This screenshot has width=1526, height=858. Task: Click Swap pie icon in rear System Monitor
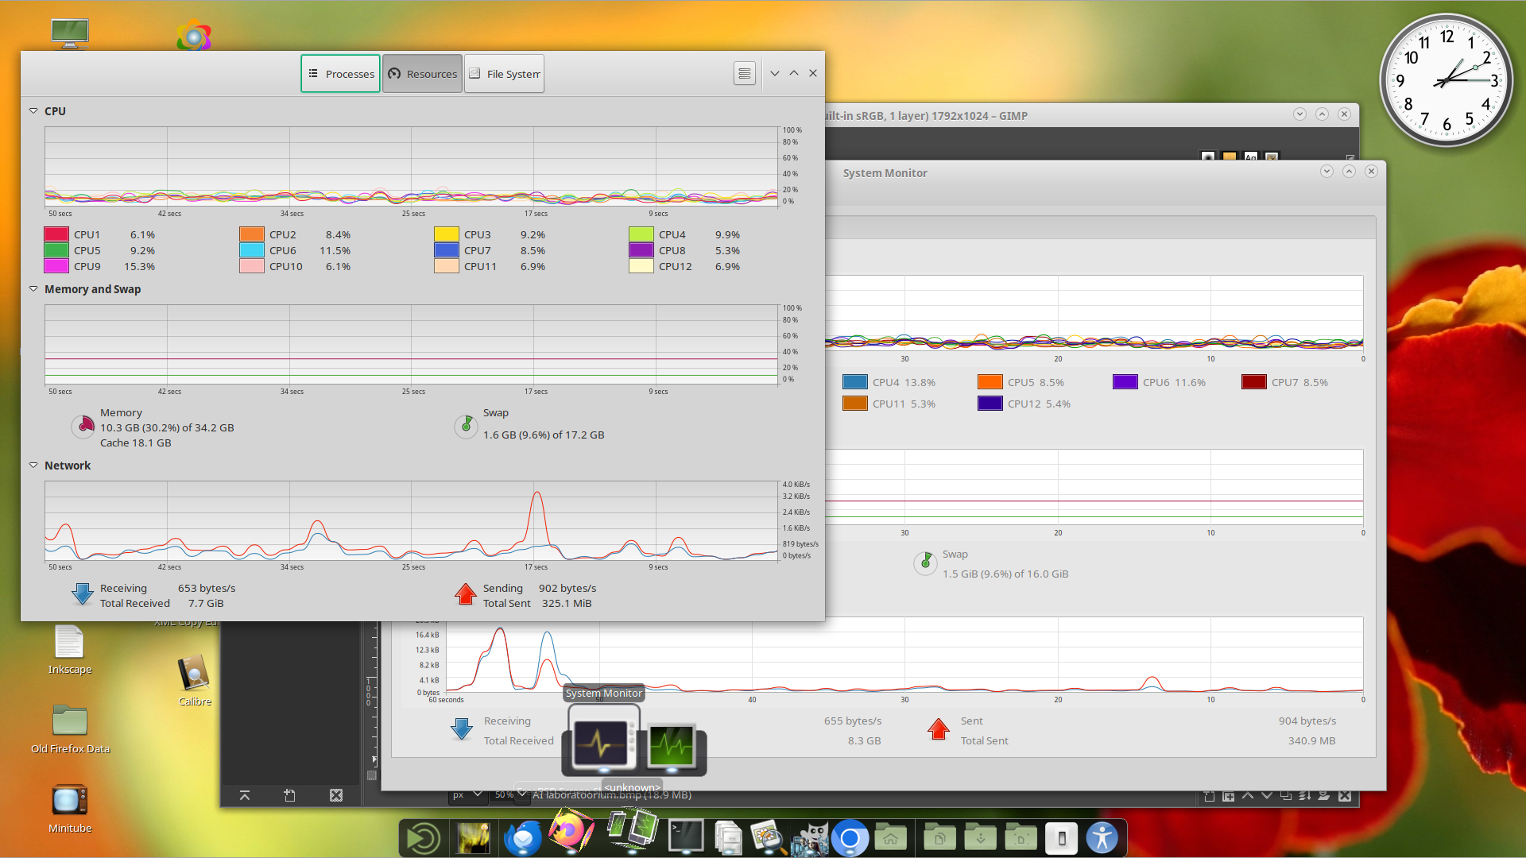click(x=925, y=563)
